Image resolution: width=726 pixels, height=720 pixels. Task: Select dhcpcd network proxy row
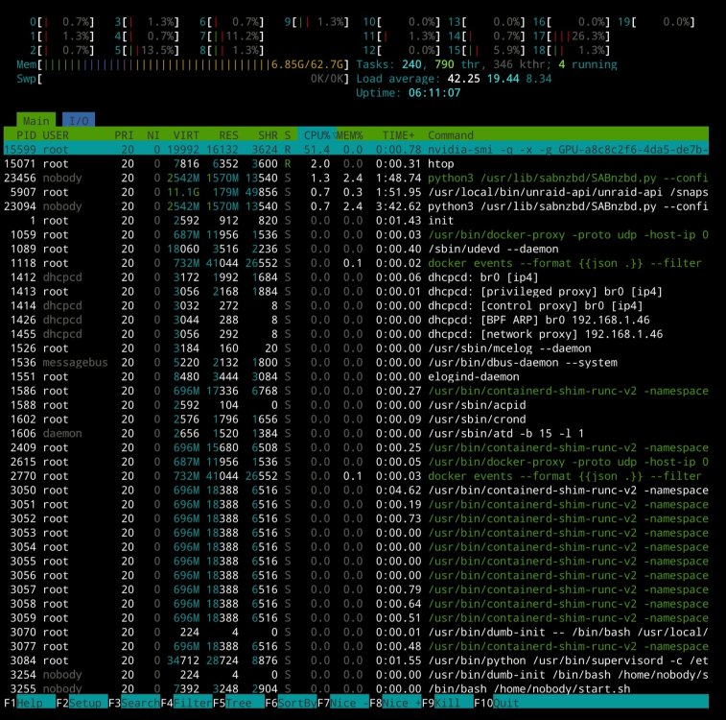(356, 334)
